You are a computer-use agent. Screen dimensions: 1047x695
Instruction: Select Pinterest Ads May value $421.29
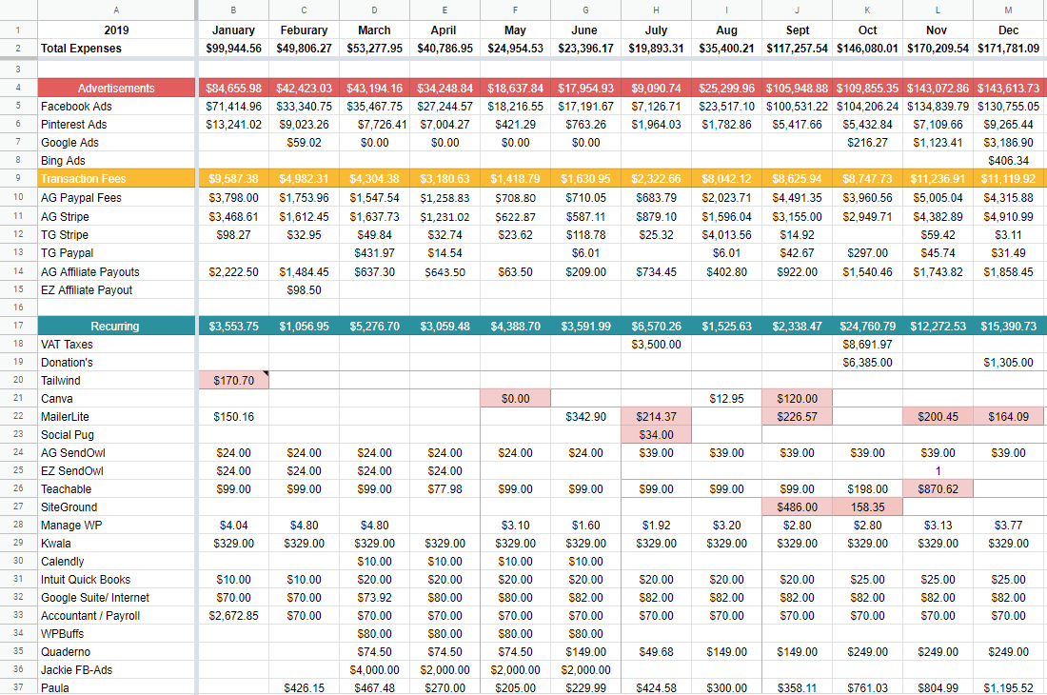coord(515,124)
